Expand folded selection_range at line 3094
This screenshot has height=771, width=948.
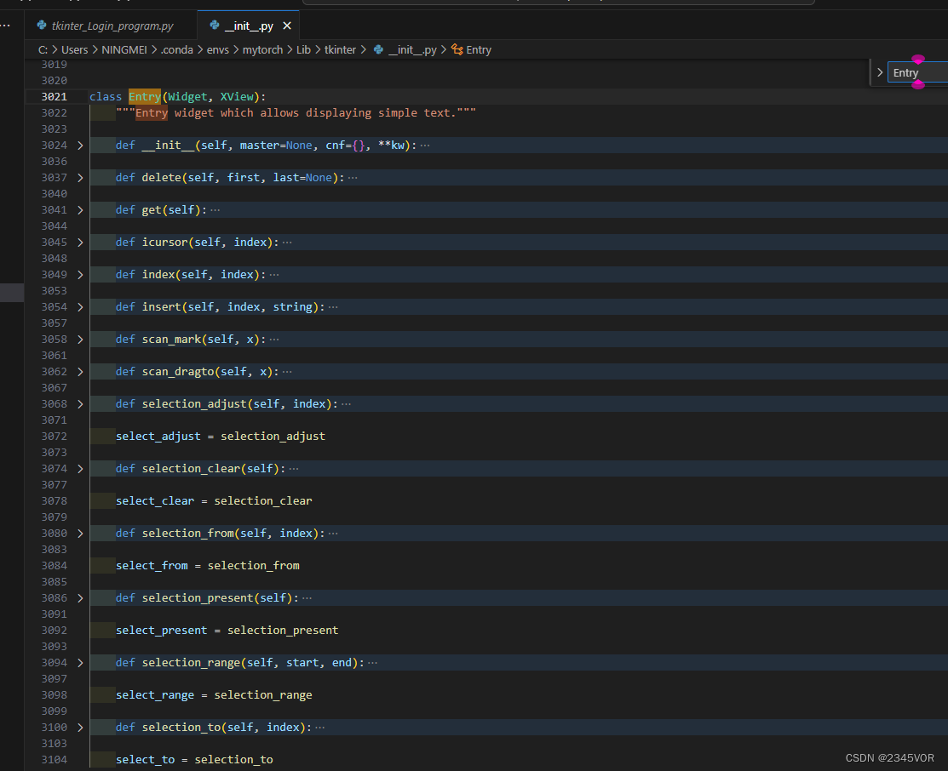[80, 662]
